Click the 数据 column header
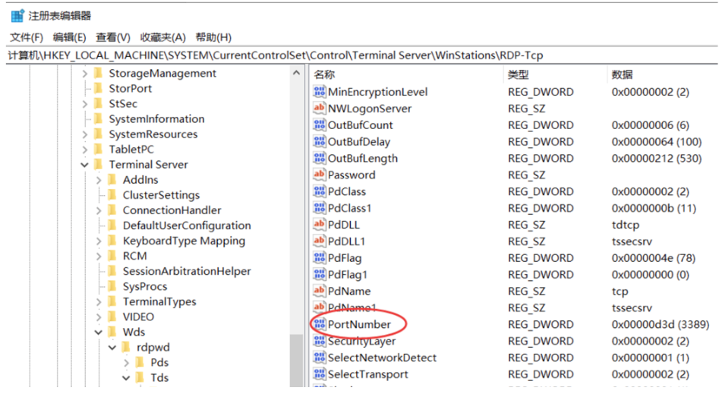719x394 pixels. pyautogui.click(x=622, y=74)
